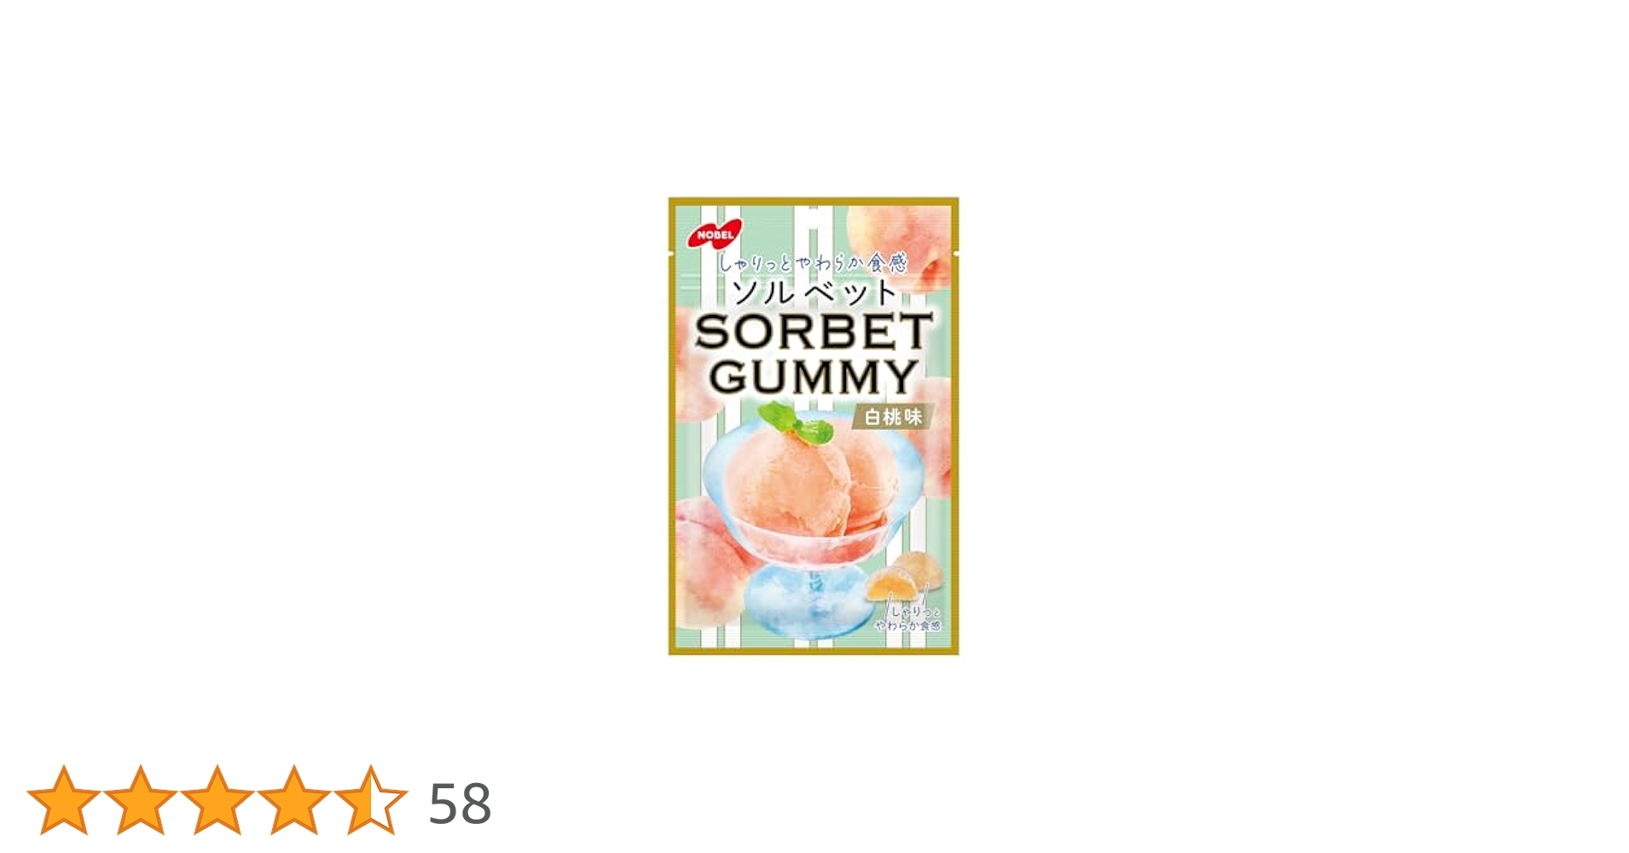Click the small caption under gummy pieces
Image resolution: width=1629 pixels, height=853 pixels.
(x=910, y=618)
